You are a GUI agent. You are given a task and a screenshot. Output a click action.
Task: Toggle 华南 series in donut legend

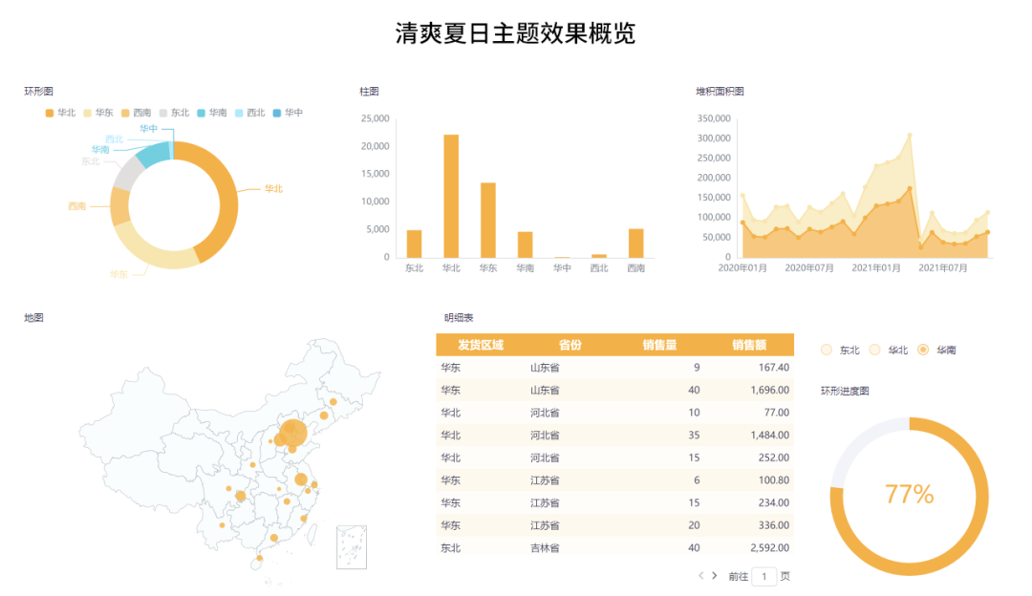(x=212, y=113)
